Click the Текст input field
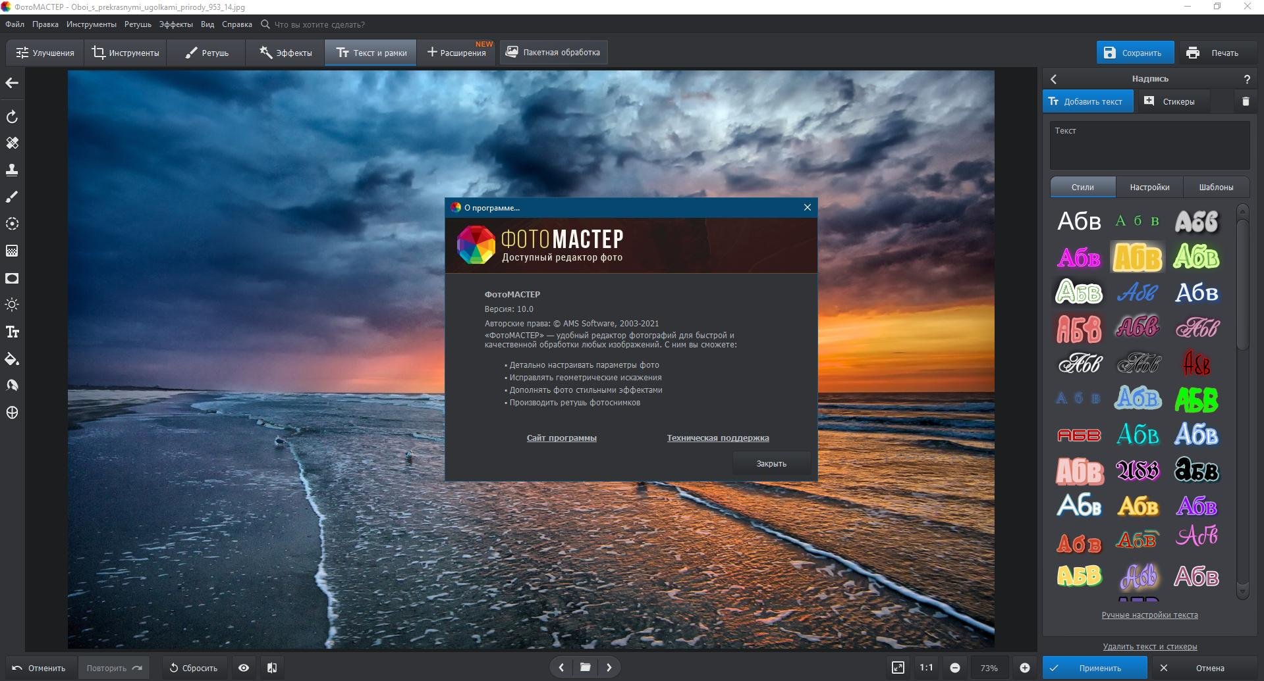This screenshot has width=1264, height=681. point(1149,146)
